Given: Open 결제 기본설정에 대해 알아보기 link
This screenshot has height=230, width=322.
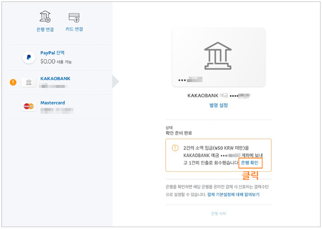Looking at the screenshot, I should tap(233, 194).
